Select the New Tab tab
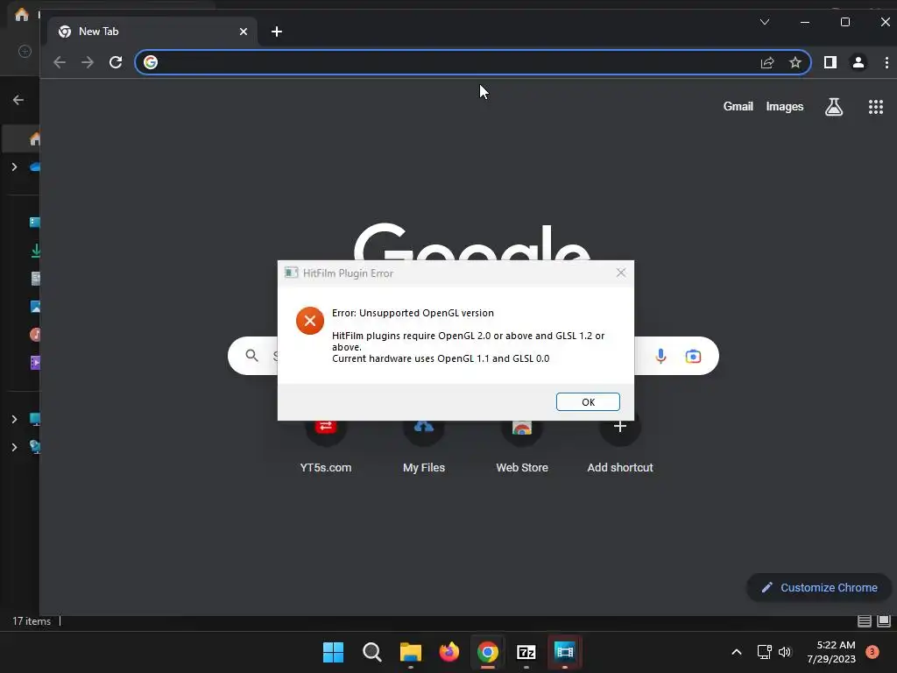Screen dimensions: 897x673 152,32
